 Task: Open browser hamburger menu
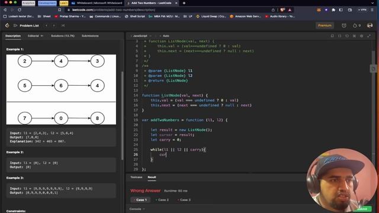point(372,10)
